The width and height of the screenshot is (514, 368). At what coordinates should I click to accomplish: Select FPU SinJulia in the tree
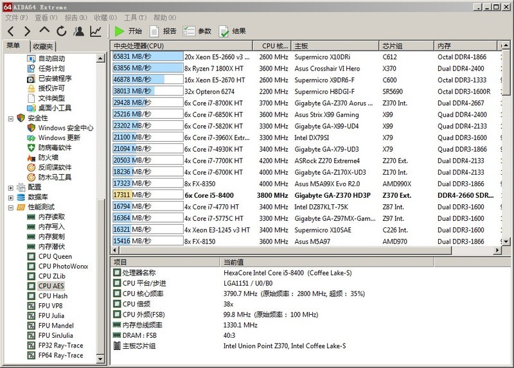(55, 335)
